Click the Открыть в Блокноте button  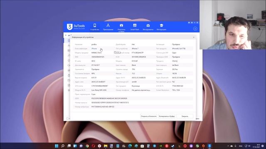(x=149, y=116)
